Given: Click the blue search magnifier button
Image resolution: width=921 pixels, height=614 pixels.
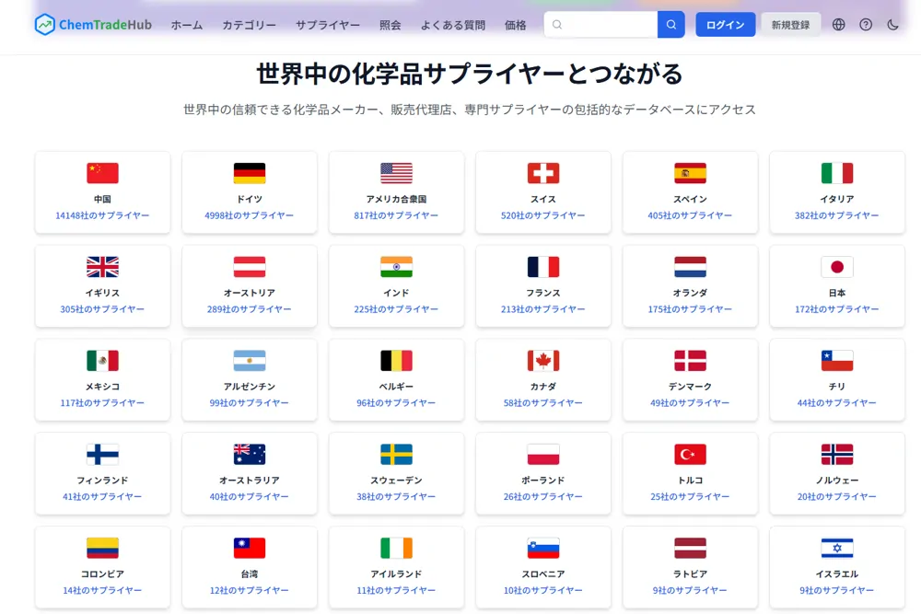Looking at the screenshot, I should pos(670,25).
